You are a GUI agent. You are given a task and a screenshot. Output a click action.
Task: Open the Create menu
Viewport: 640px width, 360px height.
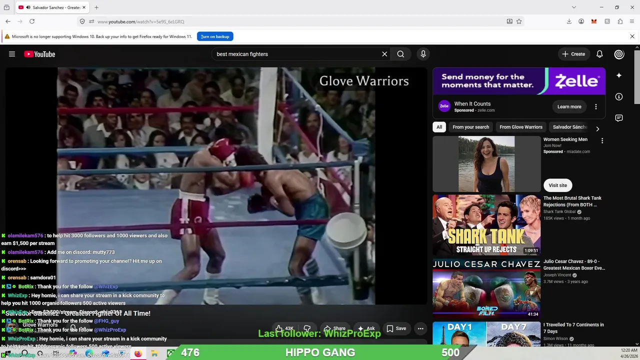(573, 54)
